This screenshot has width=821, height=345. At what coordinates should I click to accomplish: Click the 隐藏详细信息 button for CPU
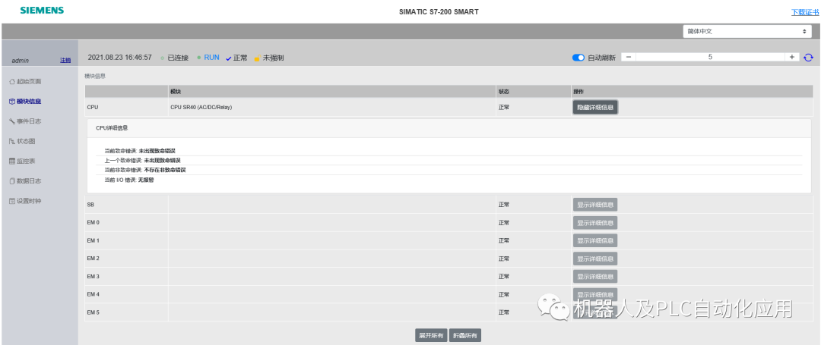point(595,107)
